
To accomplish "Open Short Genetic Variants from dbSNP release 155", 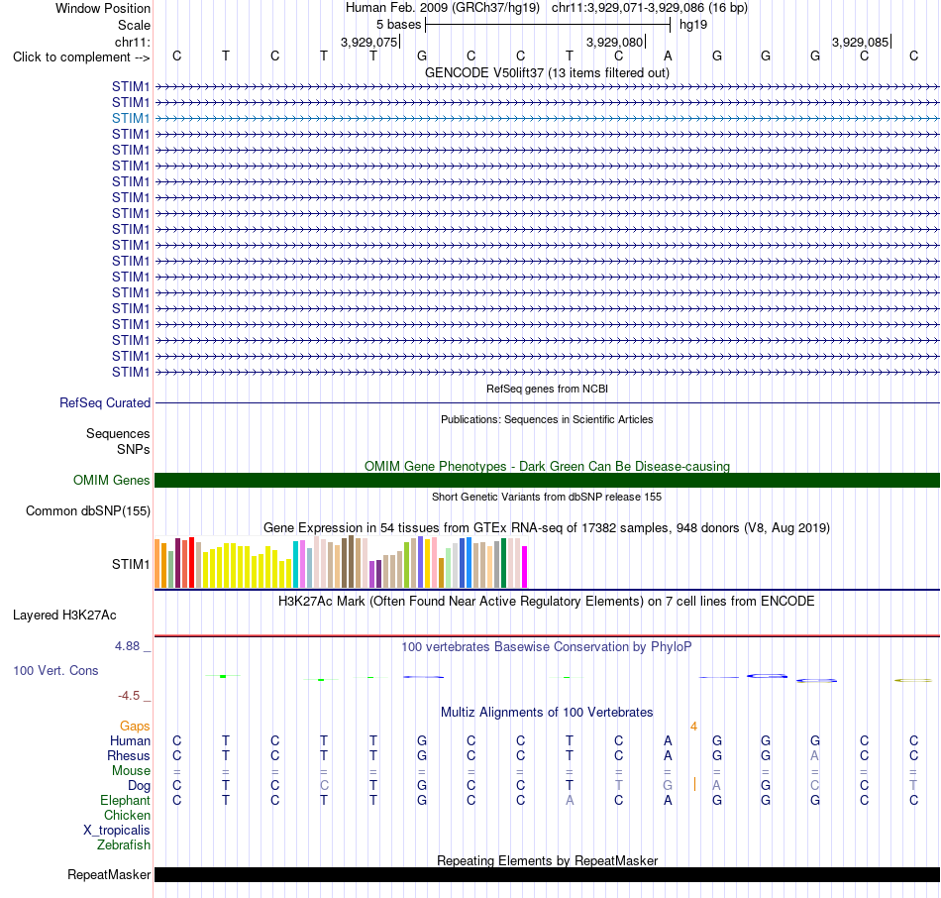I will [x=547, y=497].
